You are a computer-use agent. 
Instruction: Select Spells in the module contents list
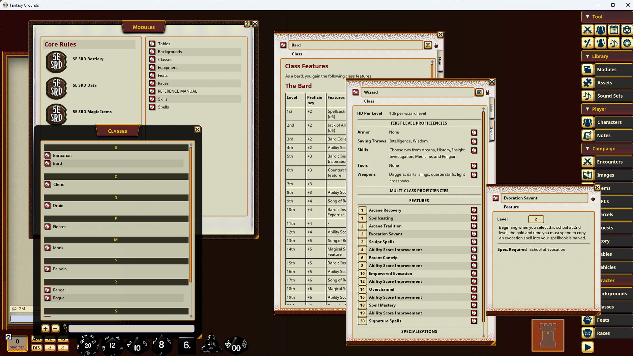pyautogui.click(x=163, y=107)
